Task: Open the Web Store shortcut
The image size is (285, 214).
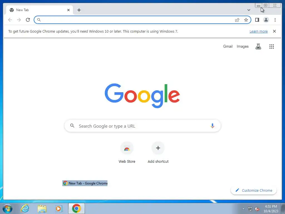Action: pyautogui.click(x=127, y=152)
